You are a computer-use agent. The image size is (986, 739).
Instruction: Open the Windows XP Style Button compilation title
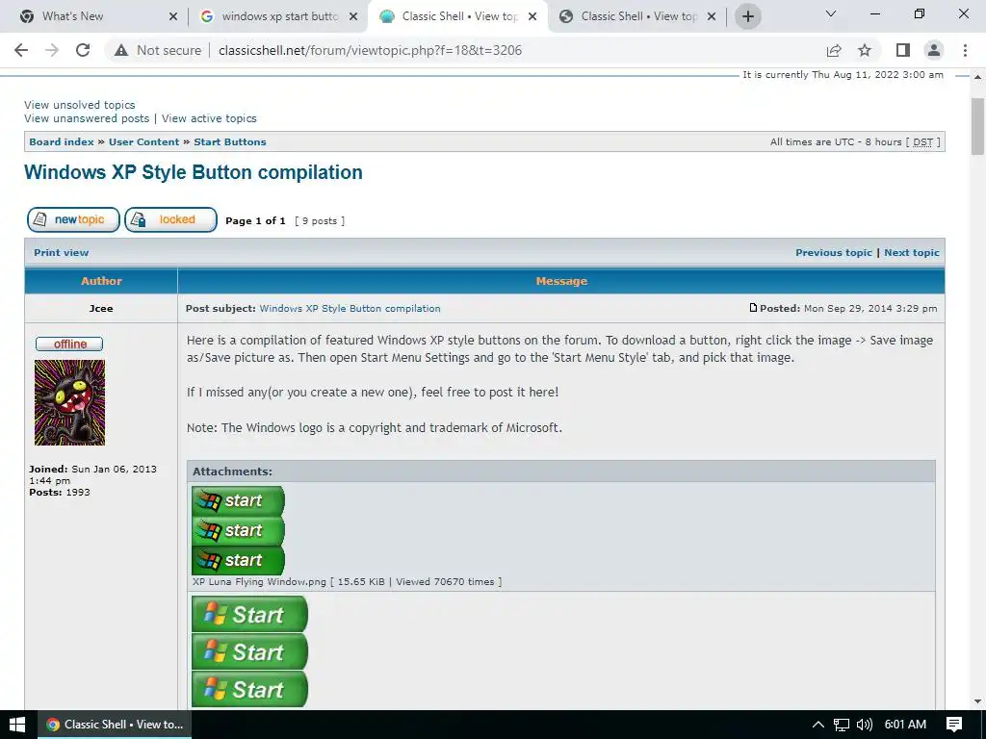tap(193, 172)
